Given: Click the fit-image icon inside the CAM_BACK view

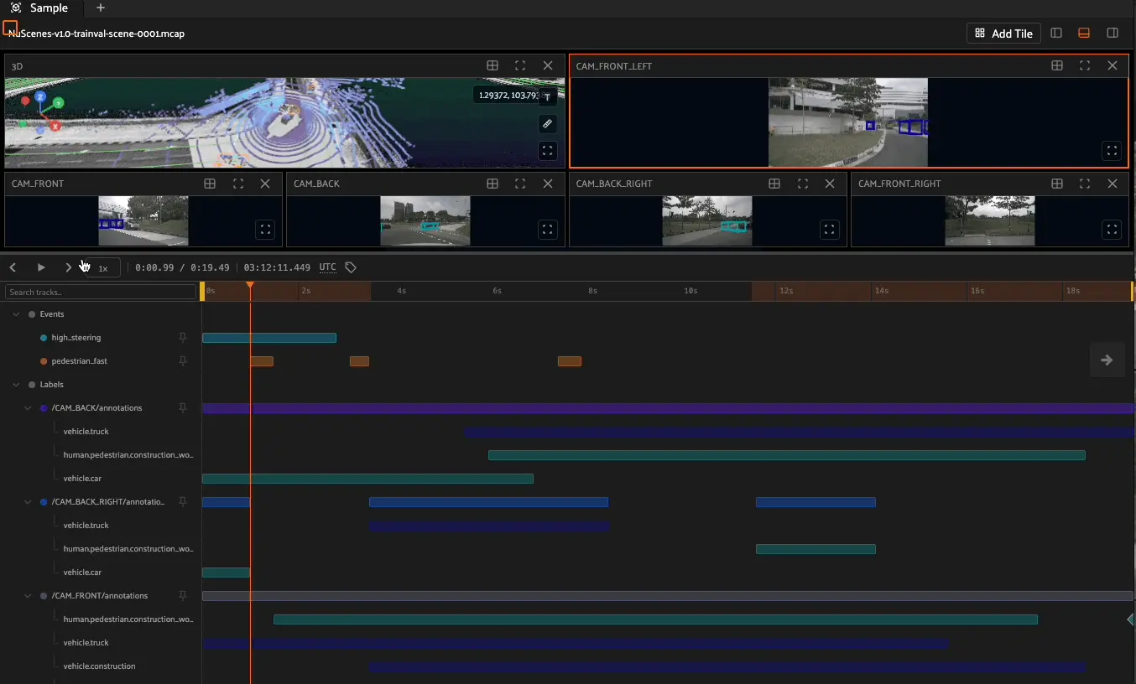Looking at the screenshot, I should [547, 229].
